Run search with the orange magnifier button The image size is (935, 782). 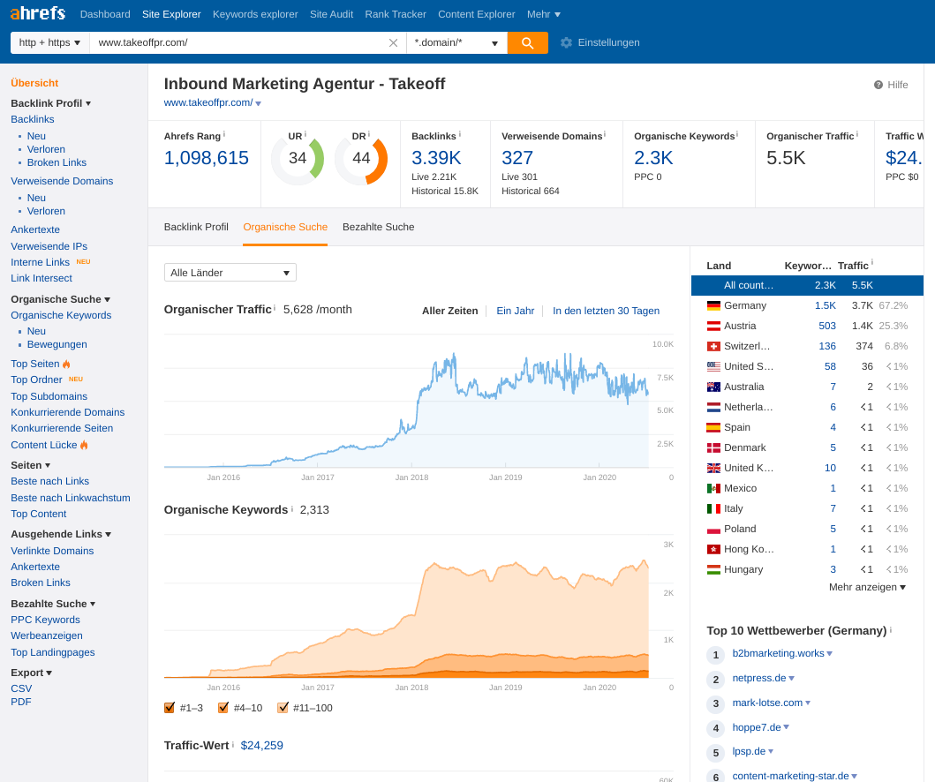(x=527, y=41)
